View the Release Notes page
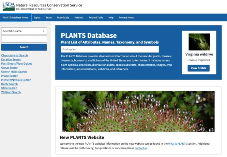 point(126,18)
